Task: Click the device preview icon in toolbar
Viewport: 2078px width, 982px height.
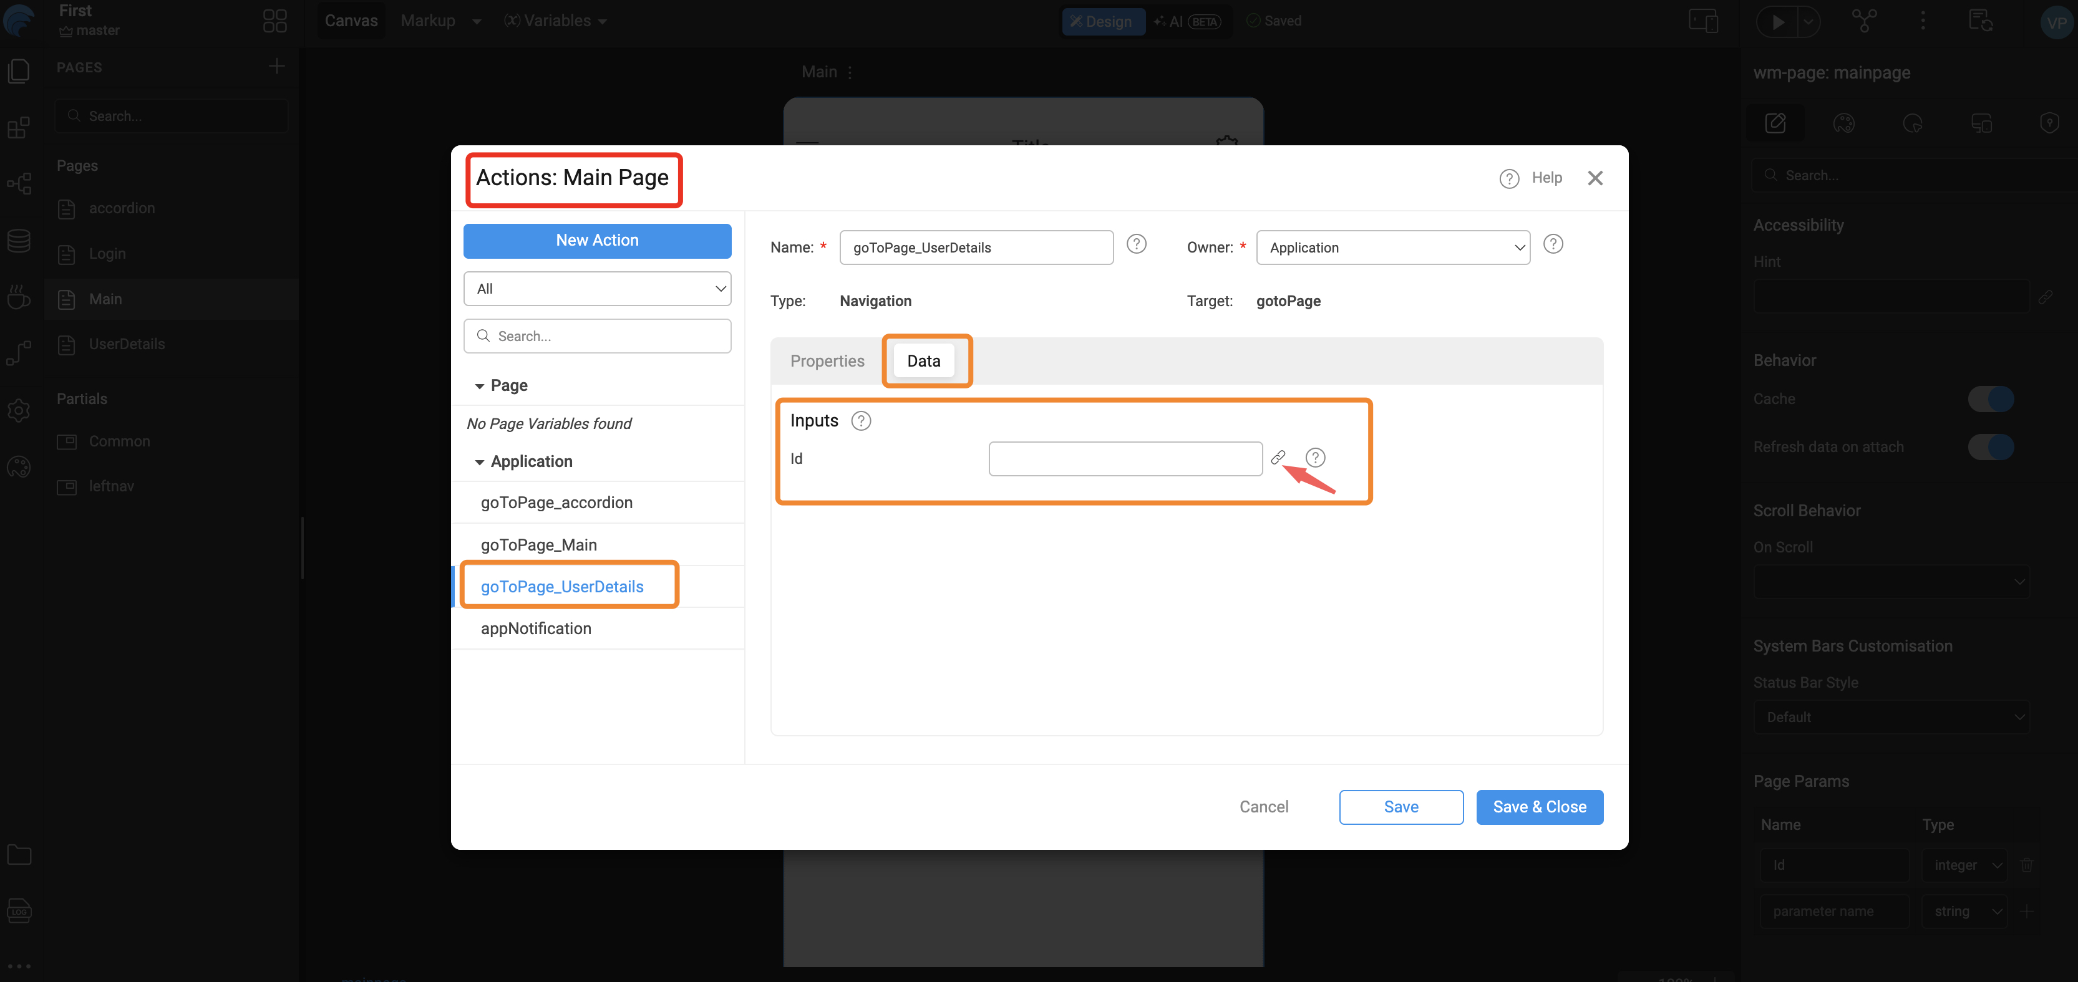Action: (x=1703, y=21)
